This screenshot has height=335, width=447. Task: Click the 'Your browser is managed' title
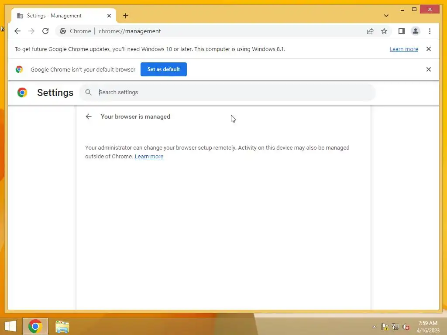click(x=135, y=116)
